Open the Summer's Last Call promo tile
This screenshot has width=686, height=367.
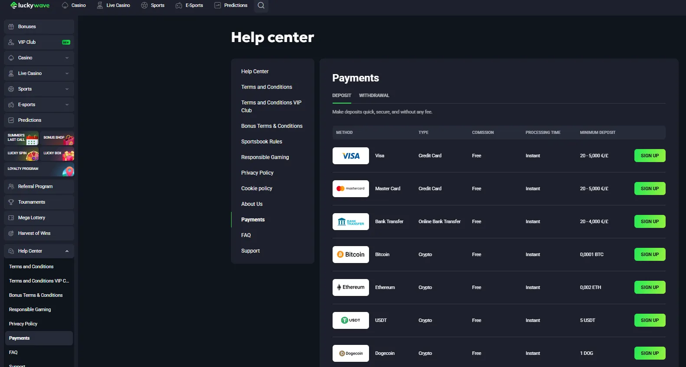(21, 138)
